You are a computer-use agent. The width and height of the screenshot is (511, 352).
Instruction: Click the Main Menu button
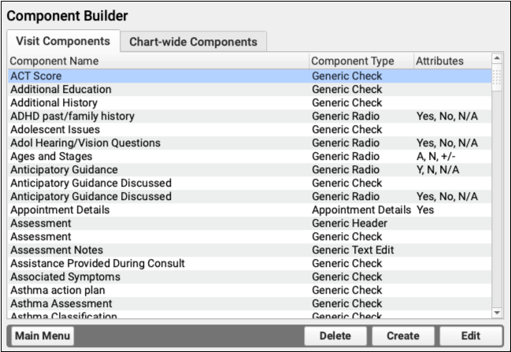tap(43, 335)
